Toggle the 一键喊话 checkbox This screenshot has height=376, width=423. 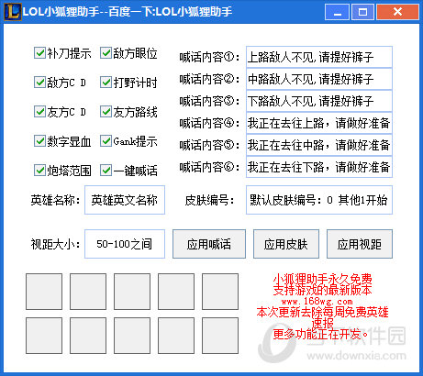tap(106, 171)
